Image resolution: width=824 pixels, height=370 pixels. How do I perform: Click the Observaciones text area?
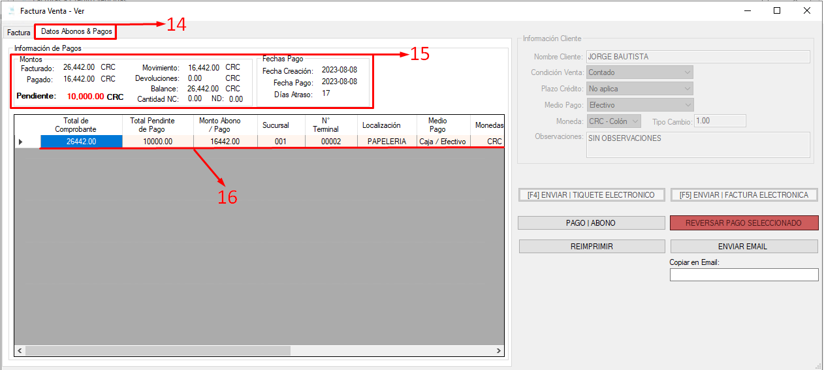coord(698,145)
